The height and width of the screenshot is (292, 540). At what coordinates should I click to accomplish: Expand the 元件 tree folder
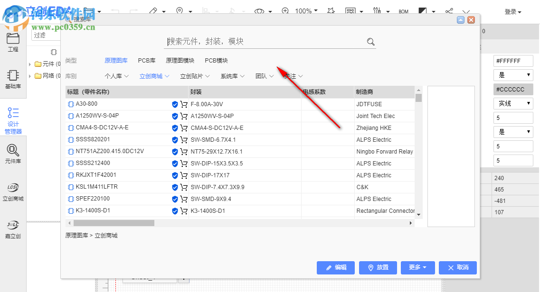(30, 64)
